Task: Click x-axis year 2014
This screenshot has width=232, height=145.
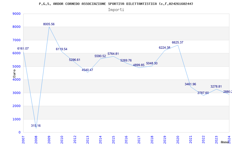Action: 100,139
